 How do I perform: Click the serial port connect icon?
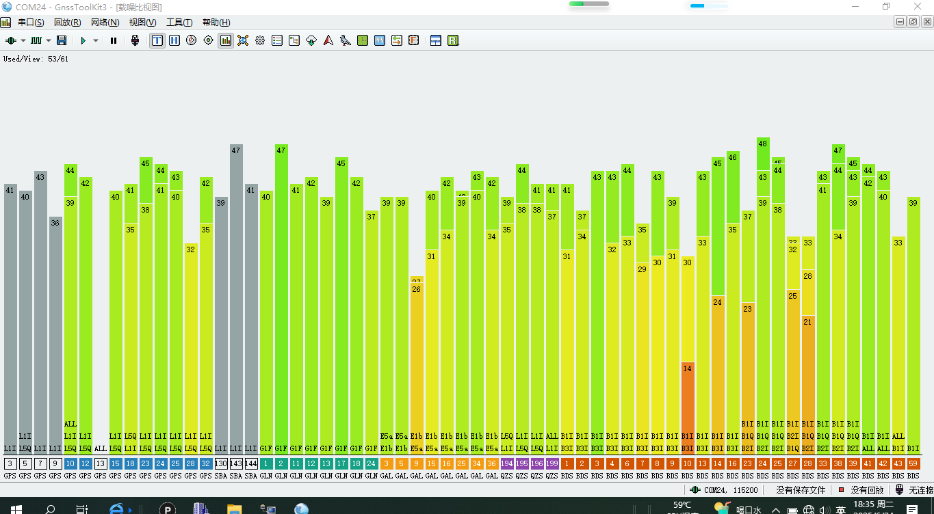(10, 40)
